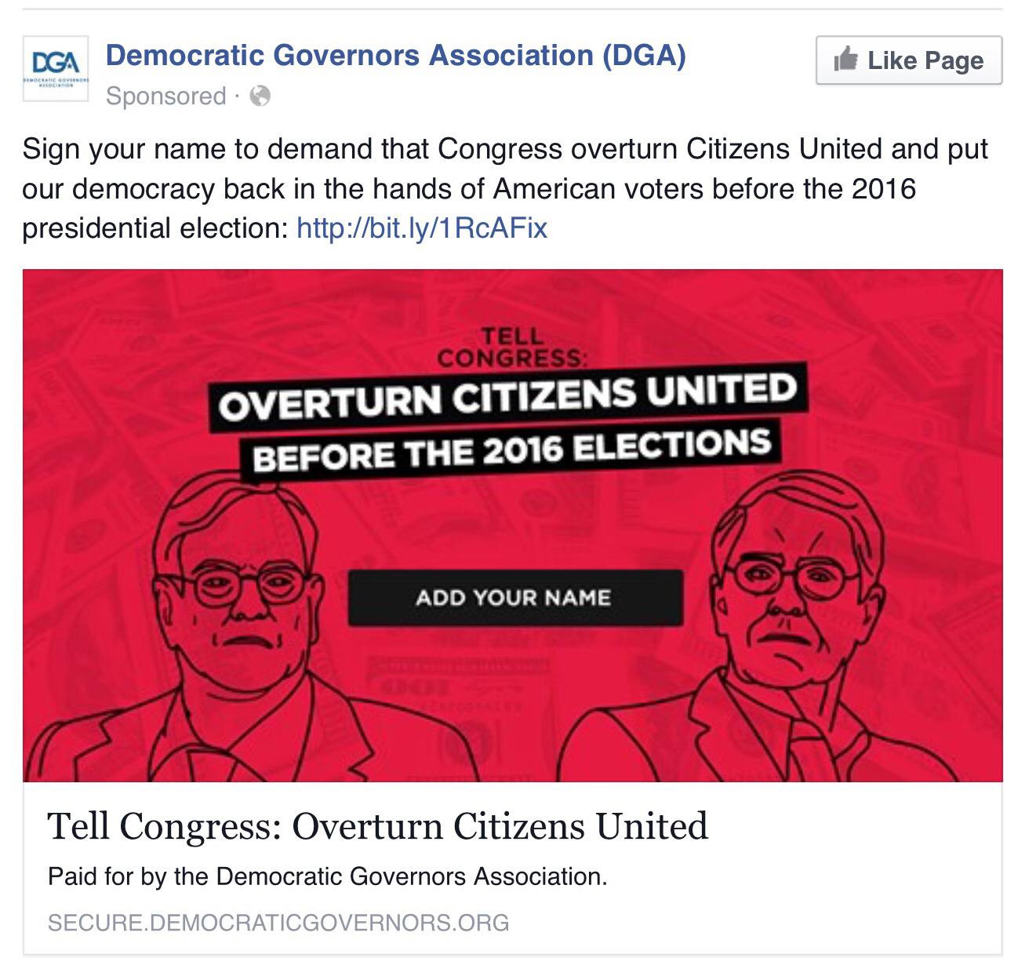Viewport: 1018px width, 958px height.
Task: Click the globe public-audience icon
Action: pyautogui.click(x=260, y=96)
